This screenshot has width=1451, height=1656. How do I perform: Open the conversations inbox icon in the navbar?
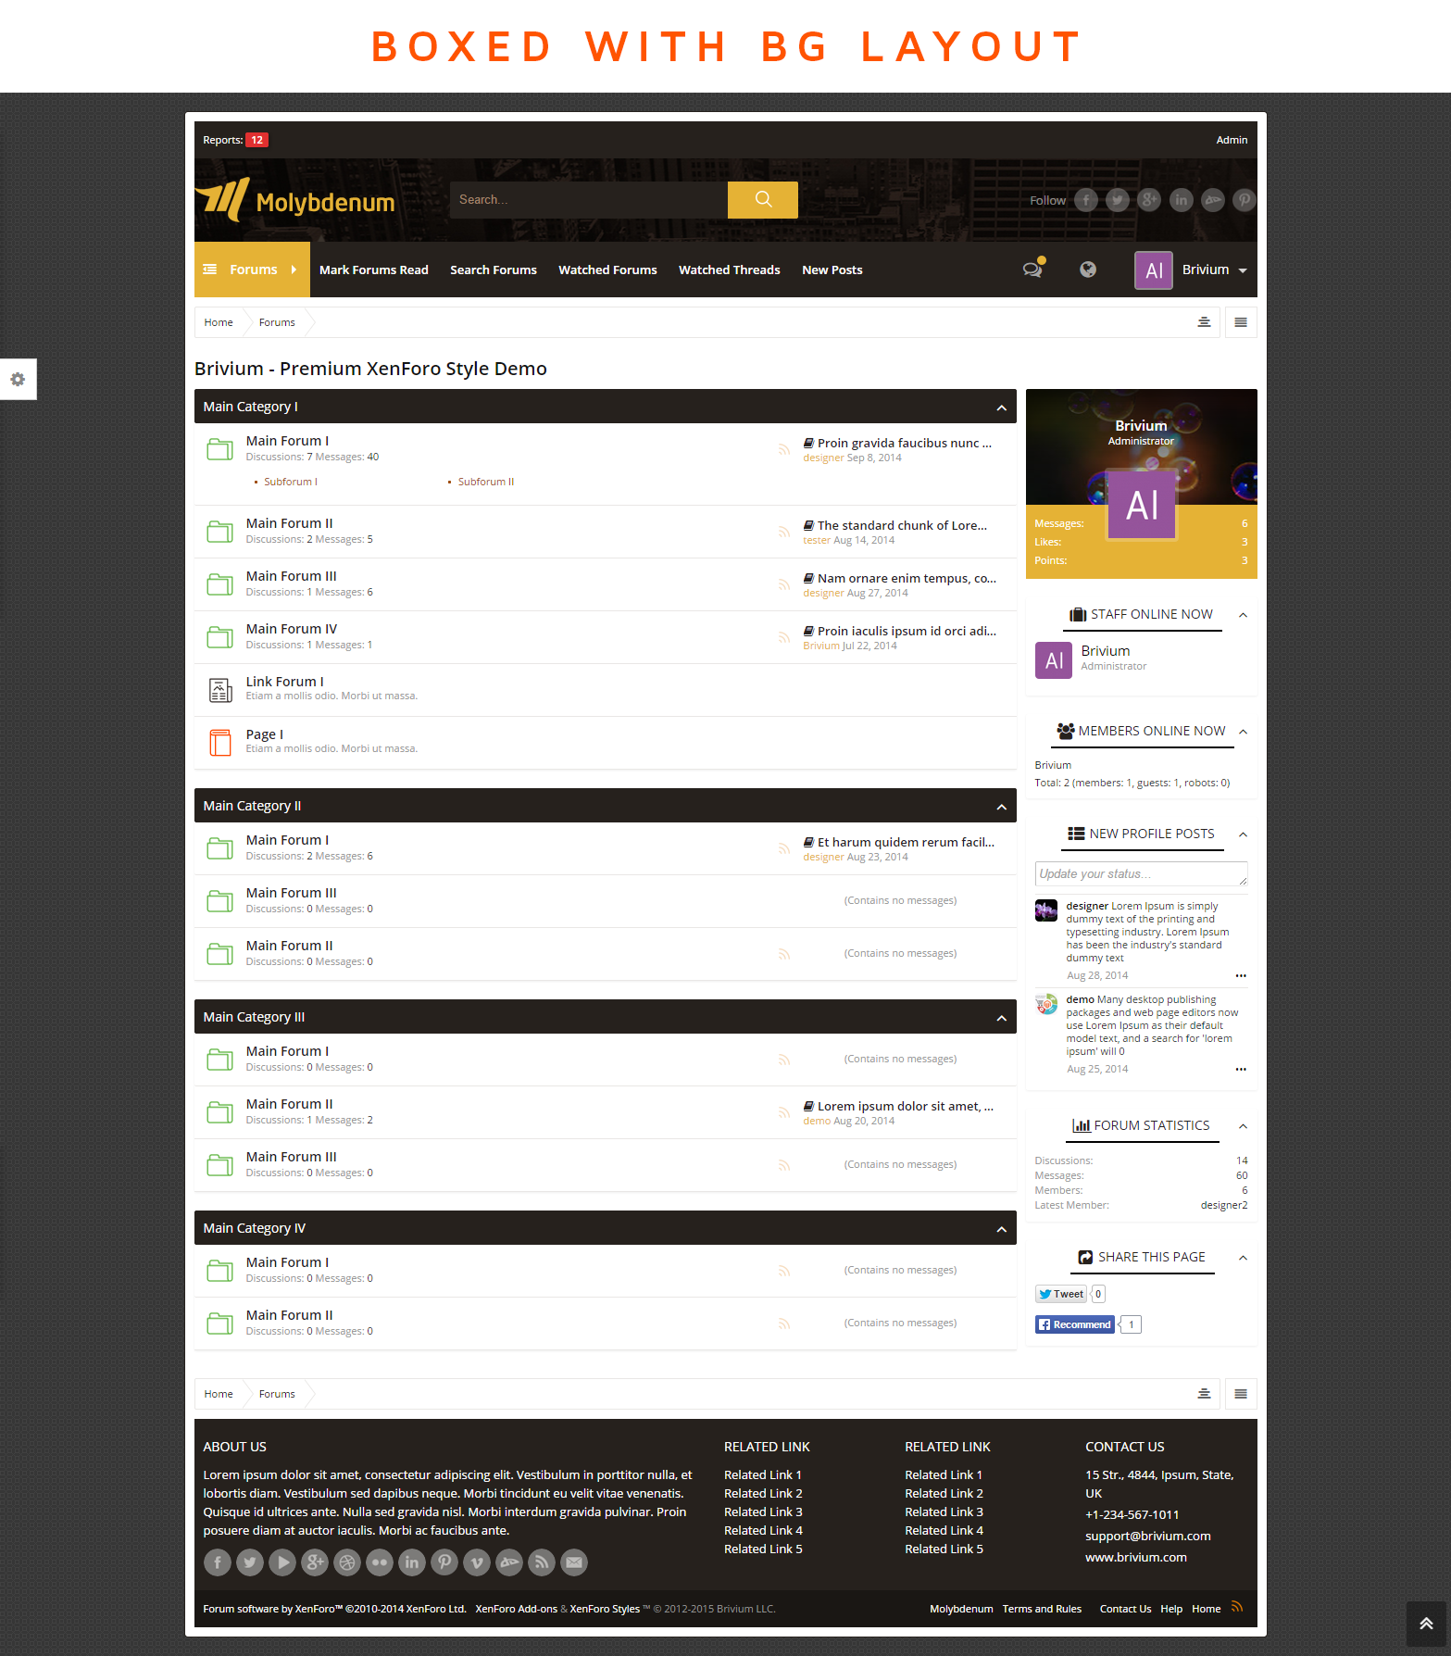[1032, 270]
